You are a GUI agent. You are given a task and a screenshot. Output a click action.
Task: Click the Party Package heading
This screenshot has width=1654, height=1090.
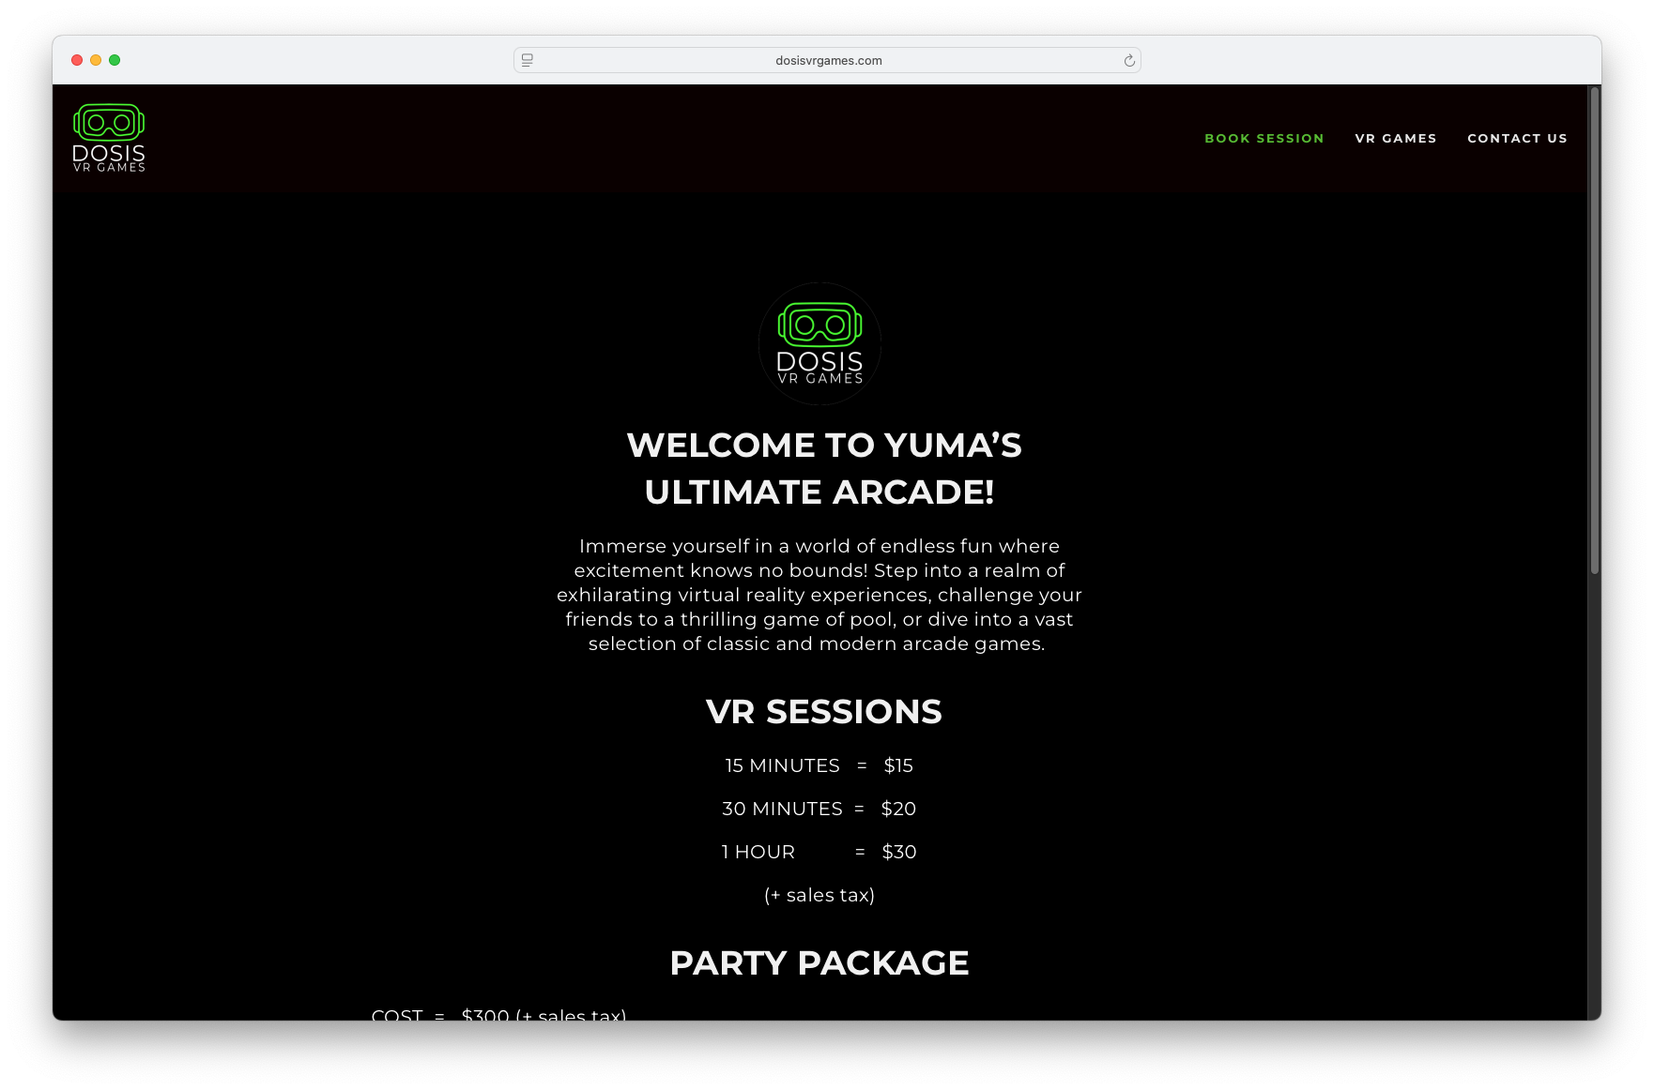coord(819,963)
